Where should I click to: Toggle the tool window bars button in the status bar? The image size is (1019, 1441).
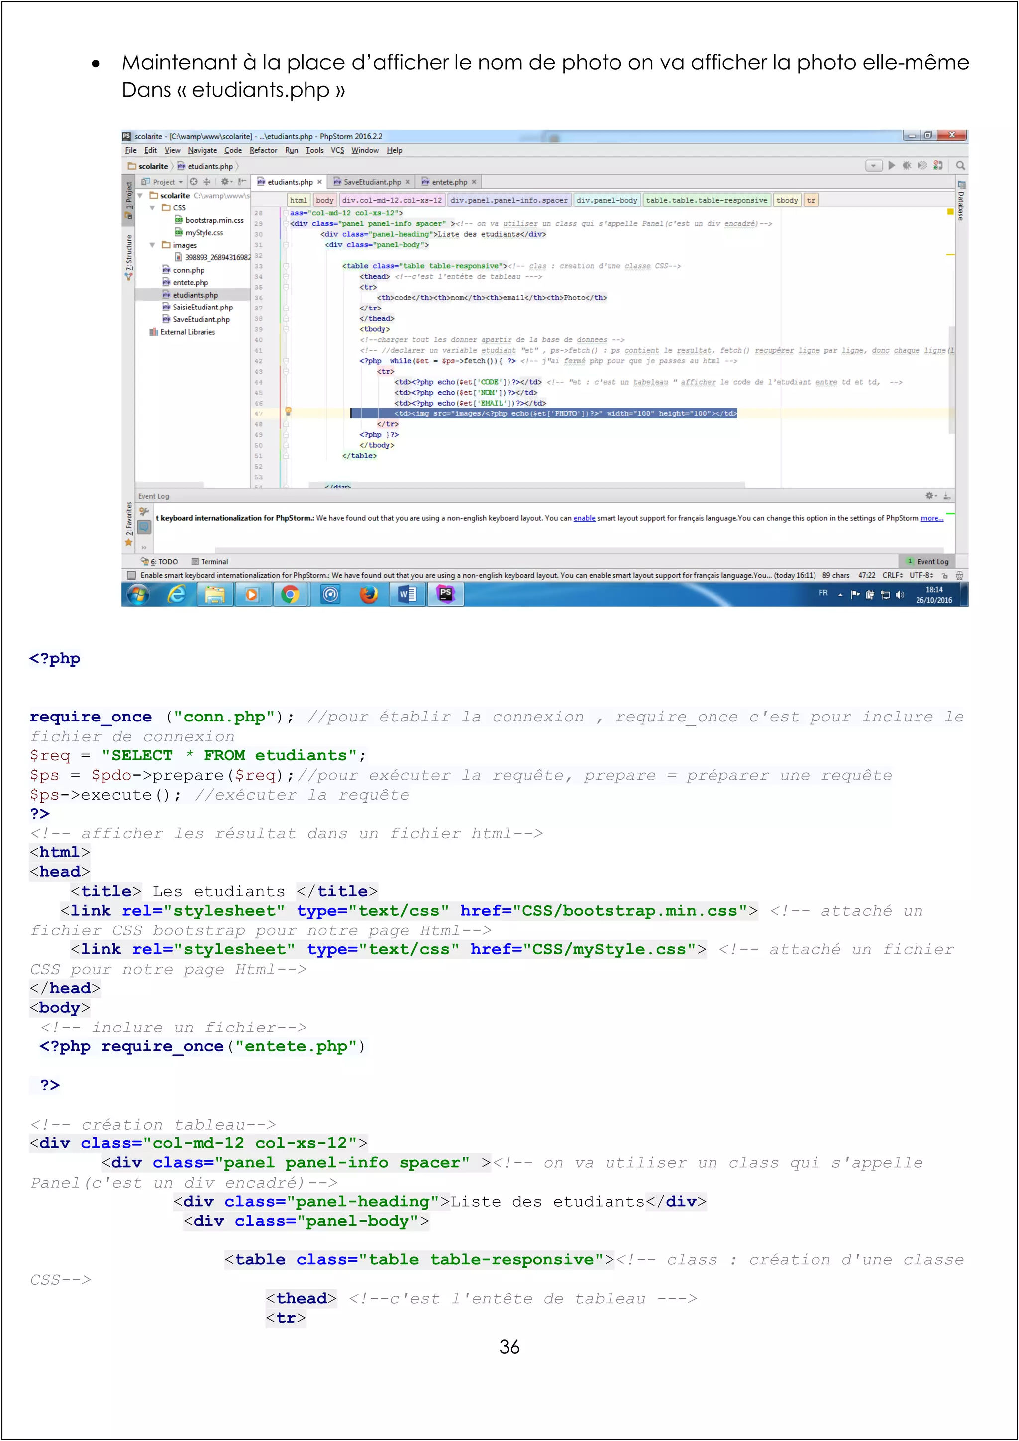(x=131, y=575)
